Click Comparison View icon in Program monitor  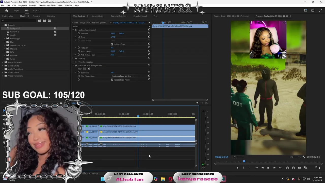pos(305,168)
